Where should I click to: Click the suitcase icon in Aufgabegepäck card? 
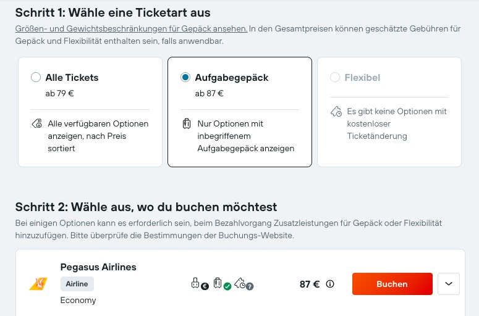tap(187, 124)
